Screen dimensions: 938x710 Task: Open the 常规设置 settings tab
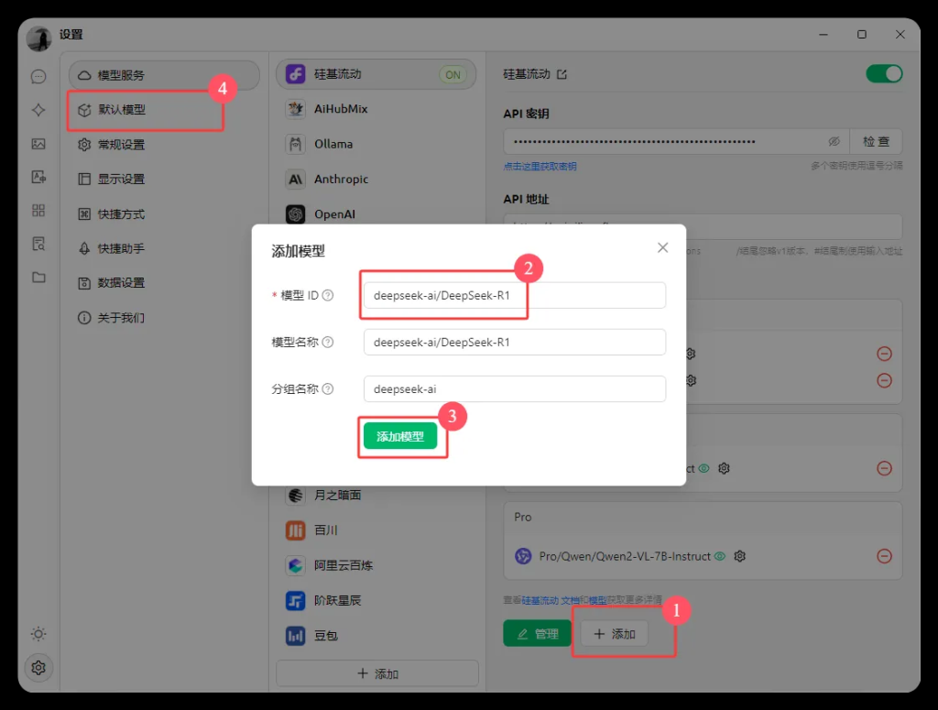pyautogui.click(x=165, y=145)
